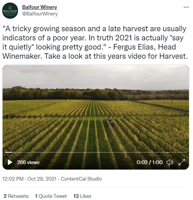This screenshot has height=200, width=193.
Task: Click the Balfour Winery profile avatar
Action: [x=10, y=11]
